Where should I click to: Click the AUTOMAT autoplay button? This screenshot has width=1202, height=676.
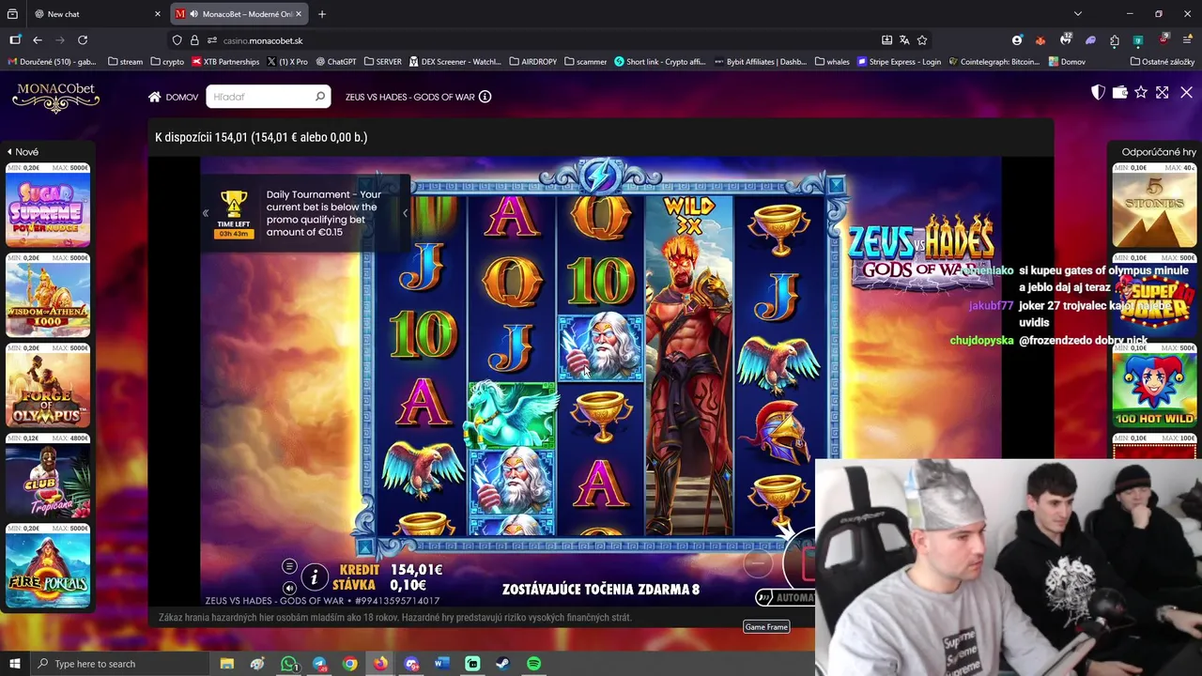pos(787,597)
